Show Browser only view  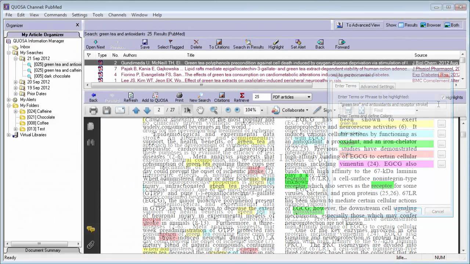[431, 25]
